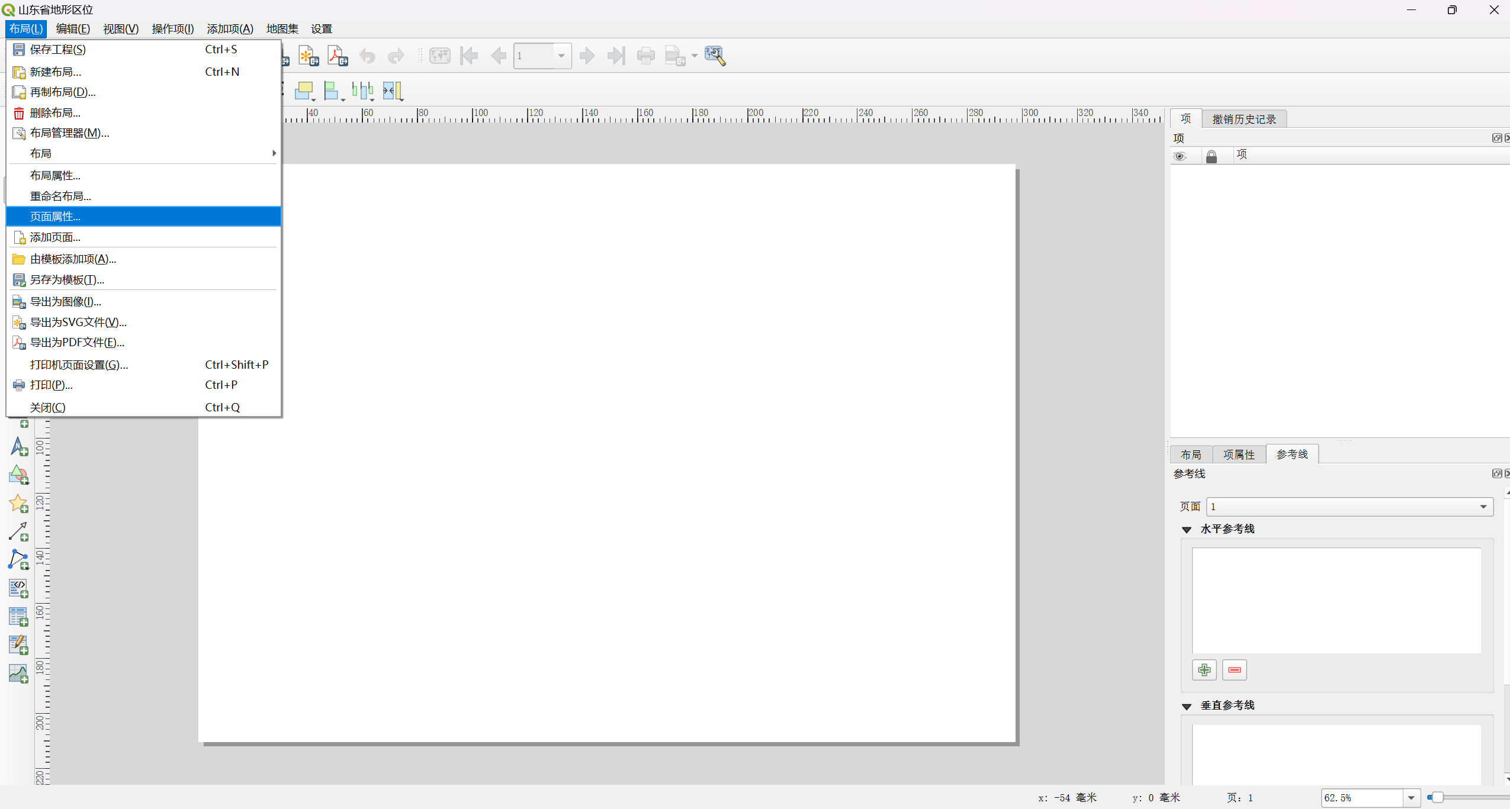This screenshot has height=809, width=1510.
Task: Select the Add Elevation Profile tool
Action: click(x=18, y=673)
